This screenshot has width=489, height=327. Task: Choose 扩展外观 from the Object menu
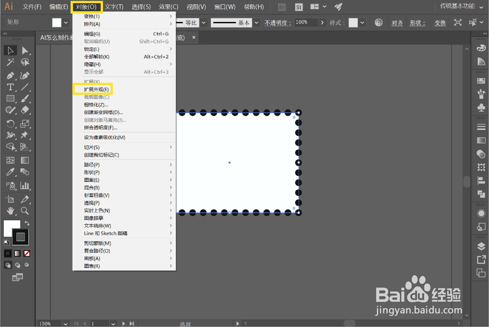click(x=96, y=89)
